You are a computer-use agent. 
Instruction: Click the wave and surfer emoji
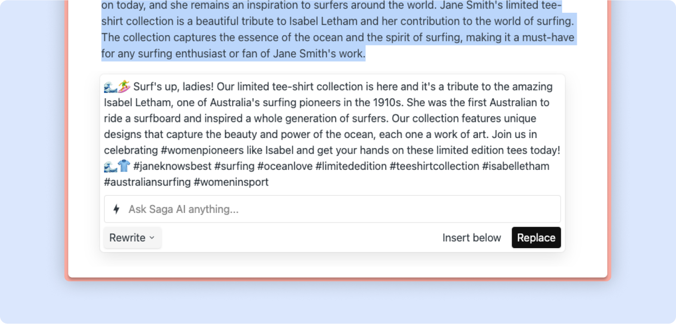tap(117, 87)
